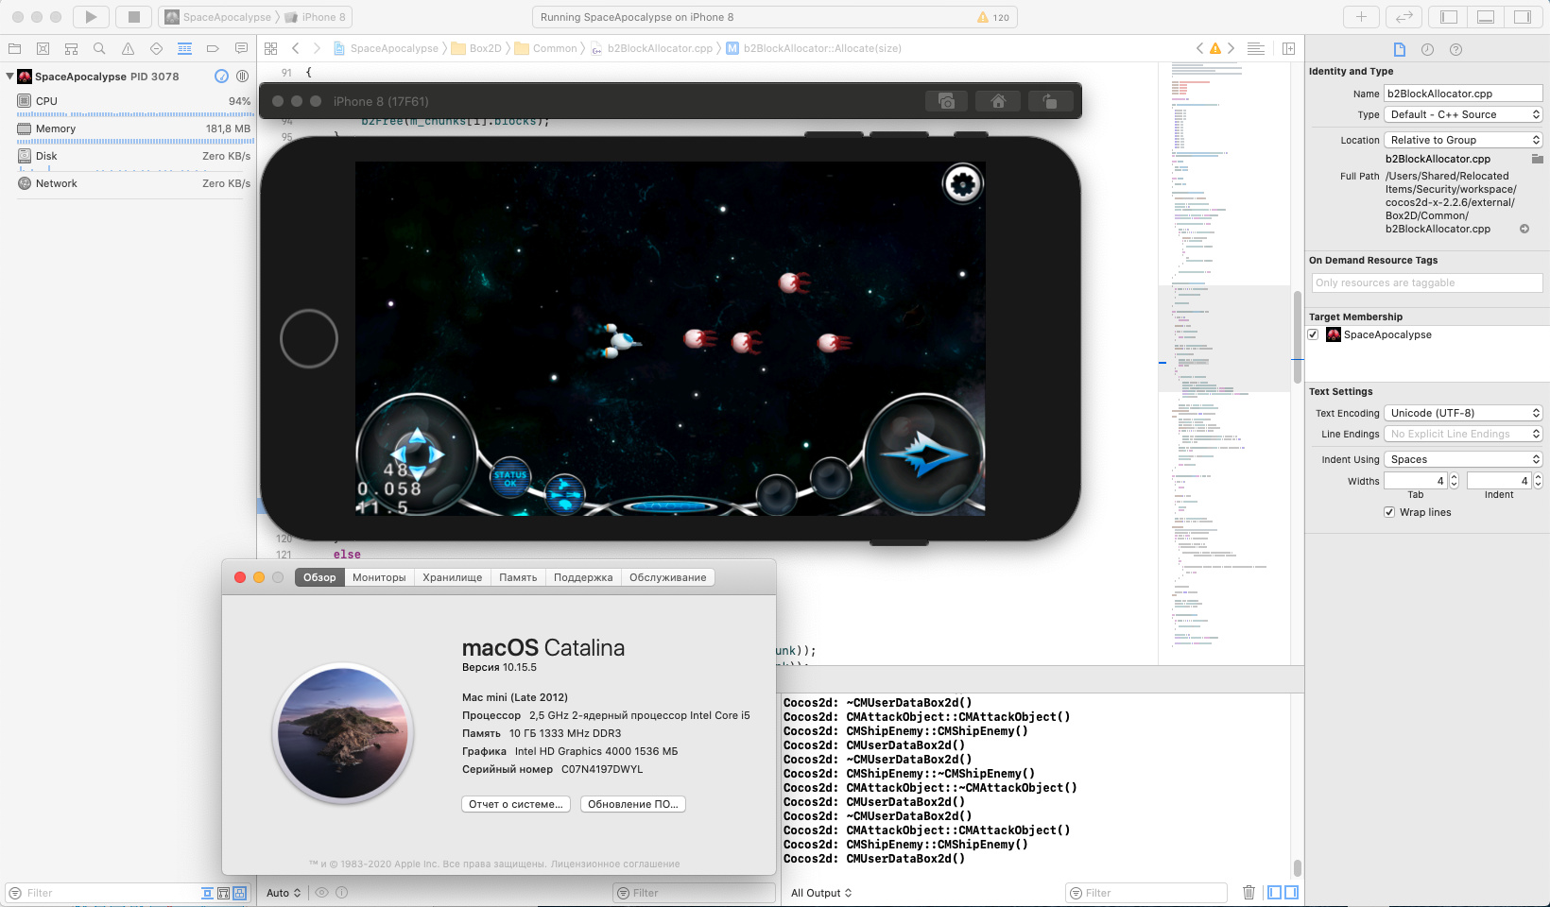Viewport: 1550px width, 907px height.
Task: Toggle the debug area visibility button
Action: pyautogui.click(x=1486, y=17)
